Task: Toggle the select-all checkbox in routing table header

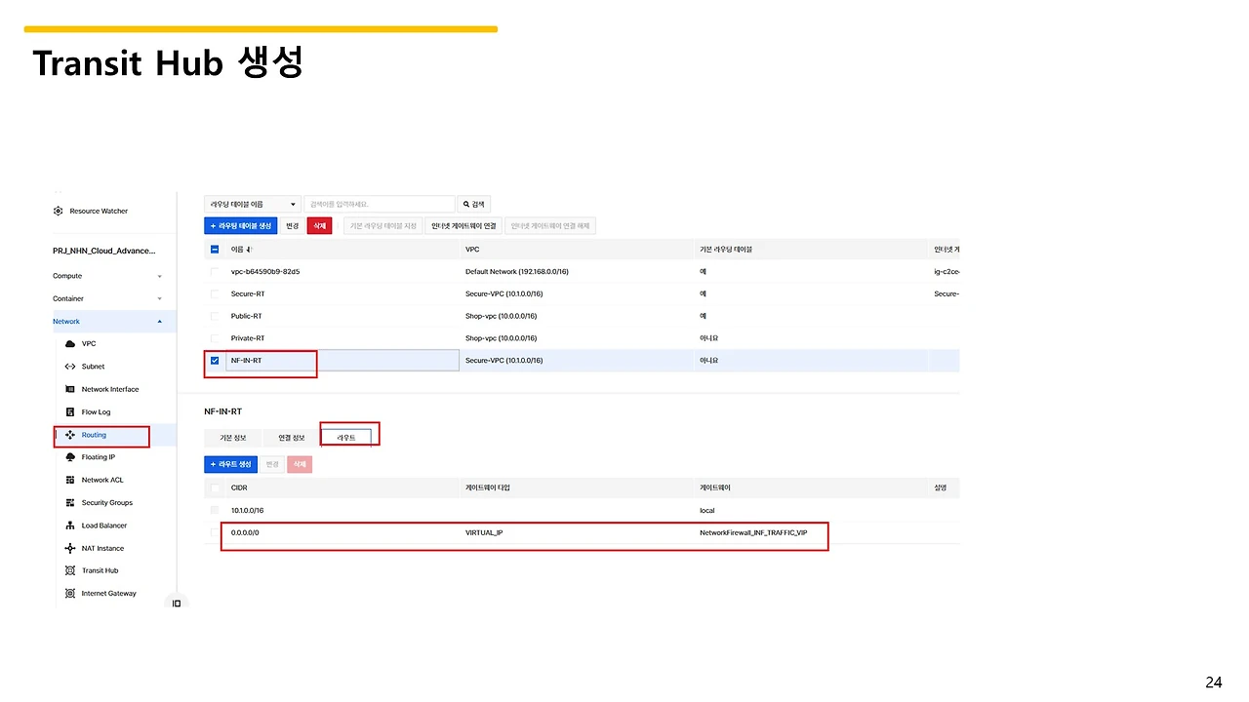Action: (215, 250)
